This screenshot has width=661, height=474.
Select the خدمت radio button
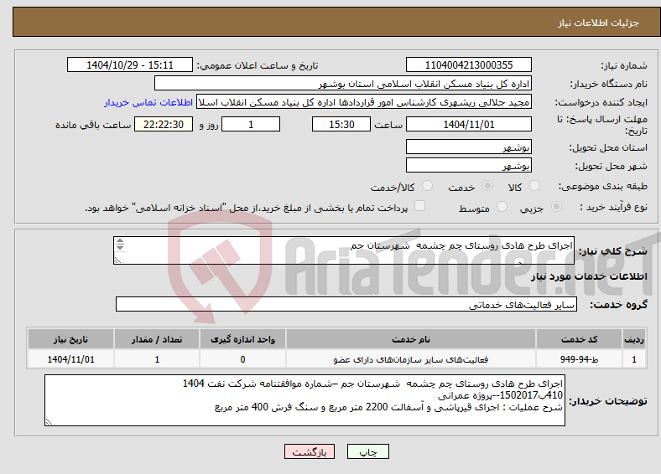[487, 186]
